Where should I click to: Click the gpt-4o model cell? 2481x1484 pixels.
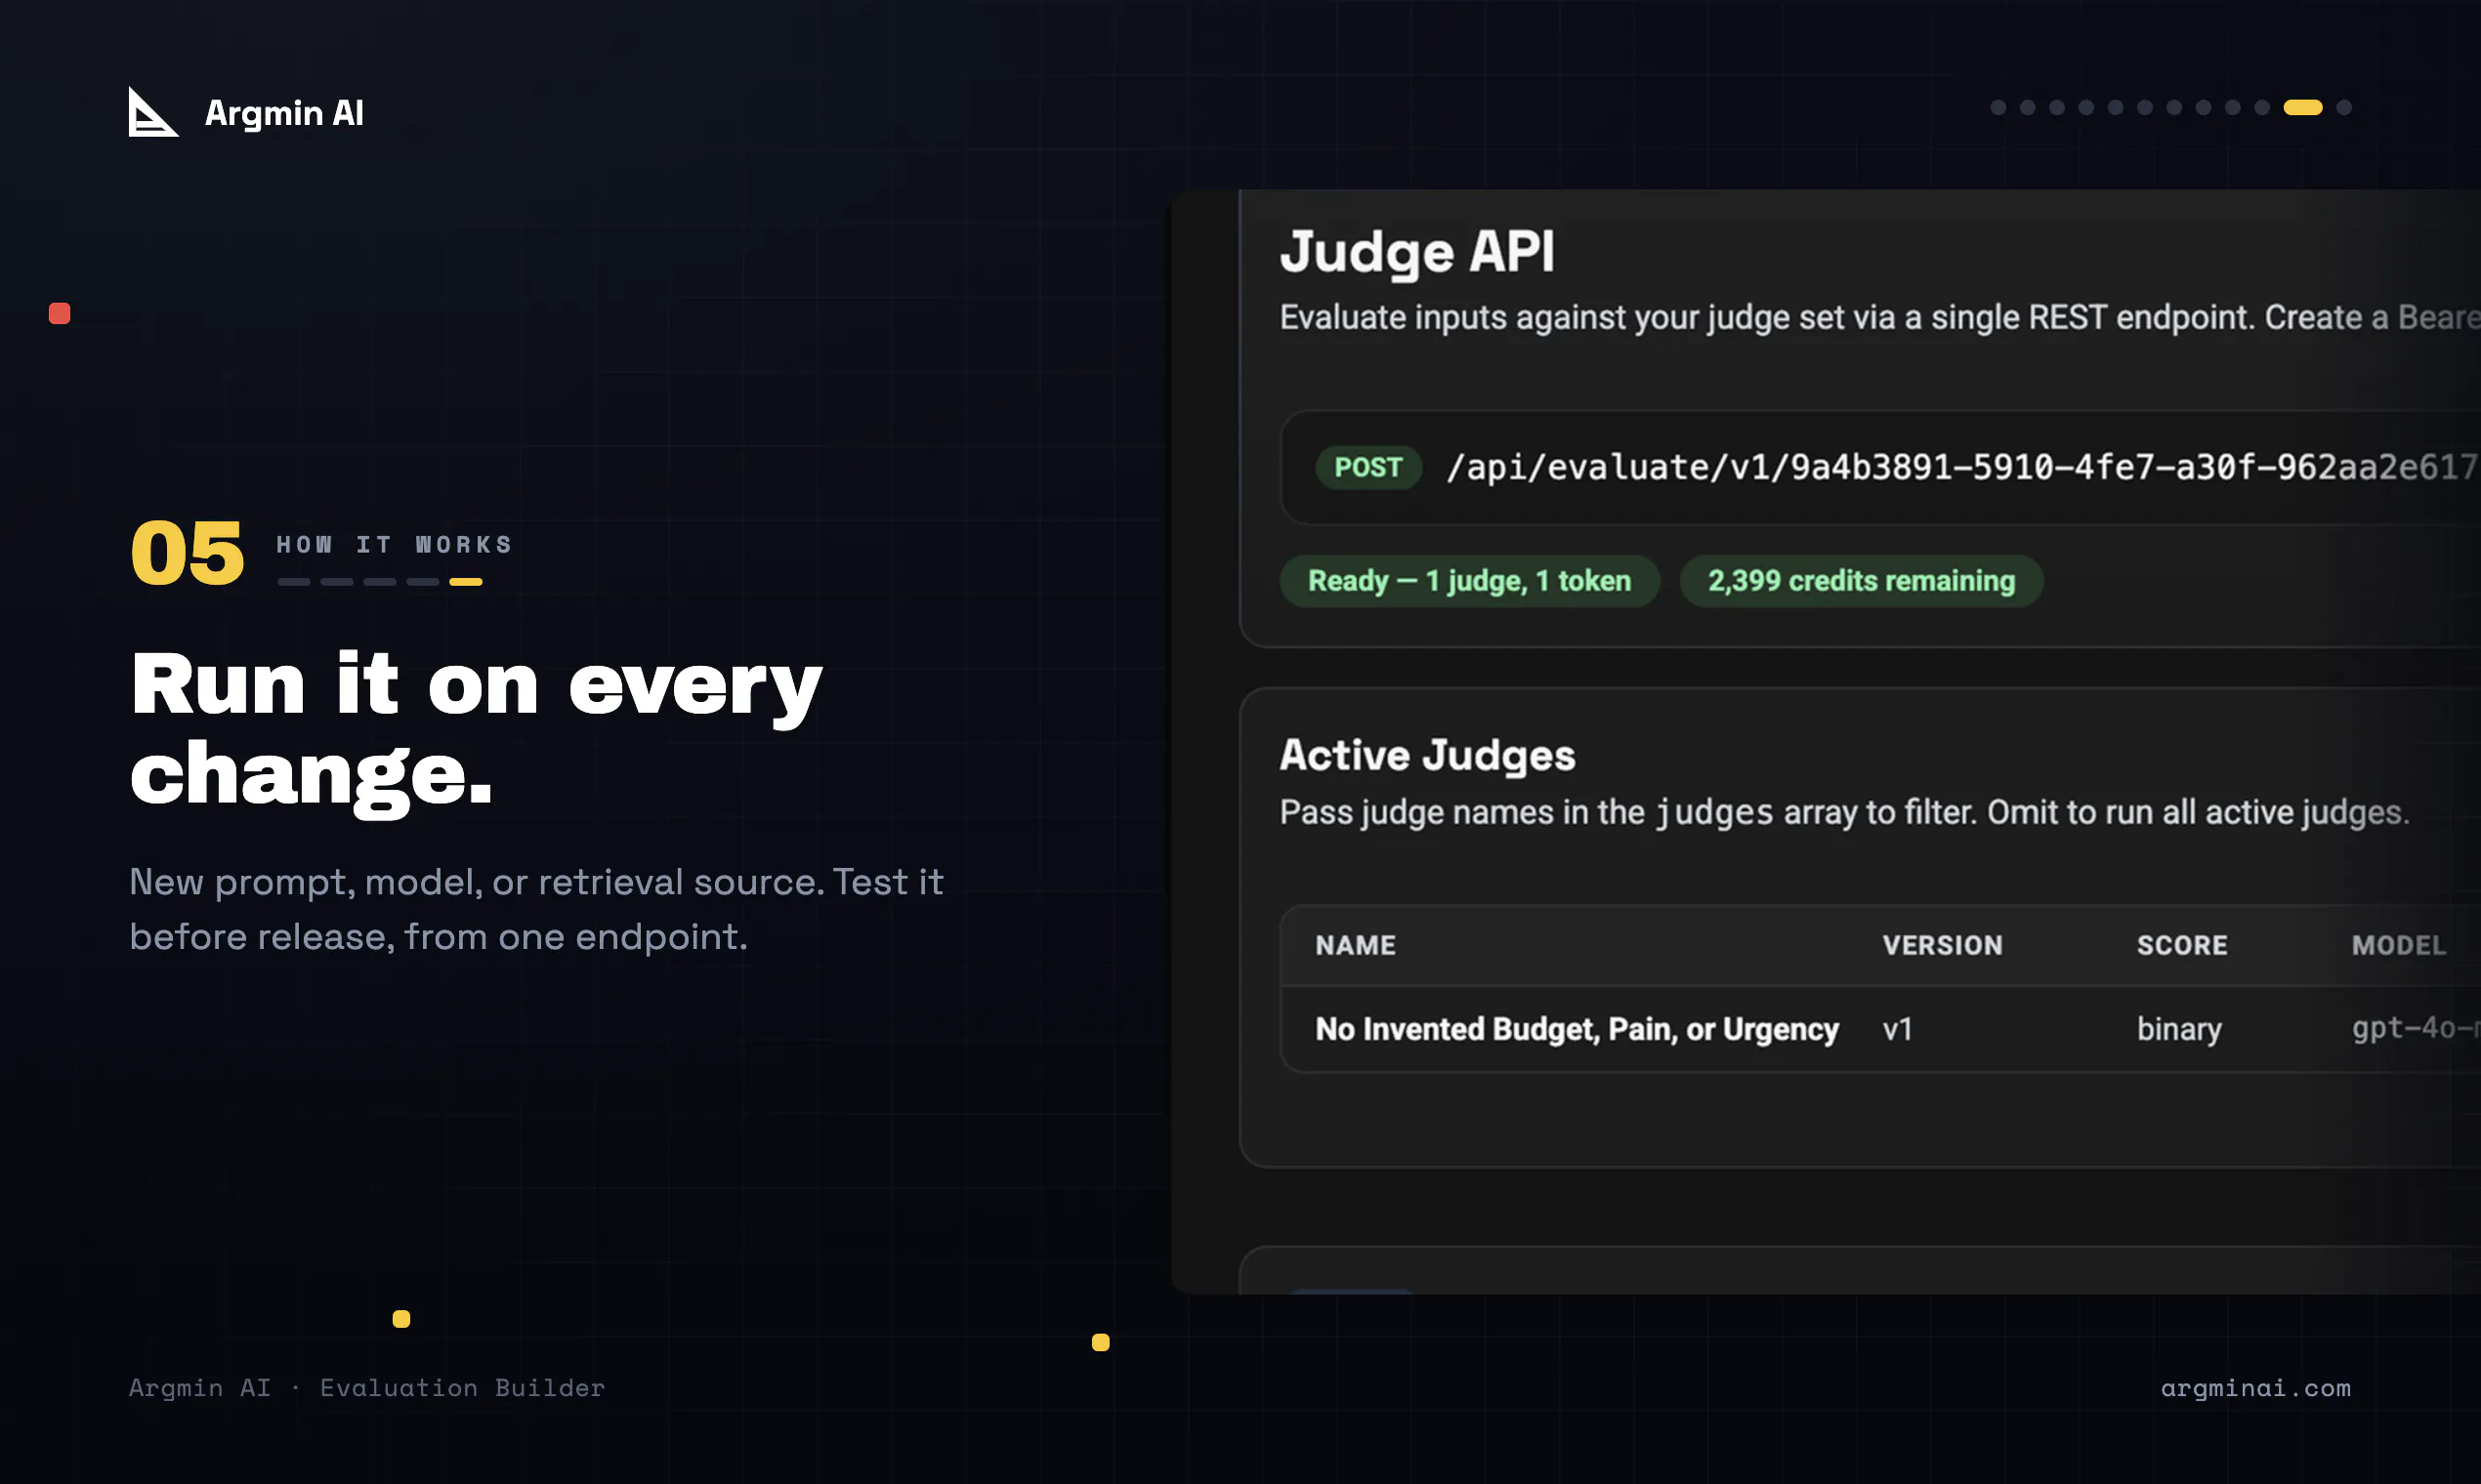coord(2416,1028)
